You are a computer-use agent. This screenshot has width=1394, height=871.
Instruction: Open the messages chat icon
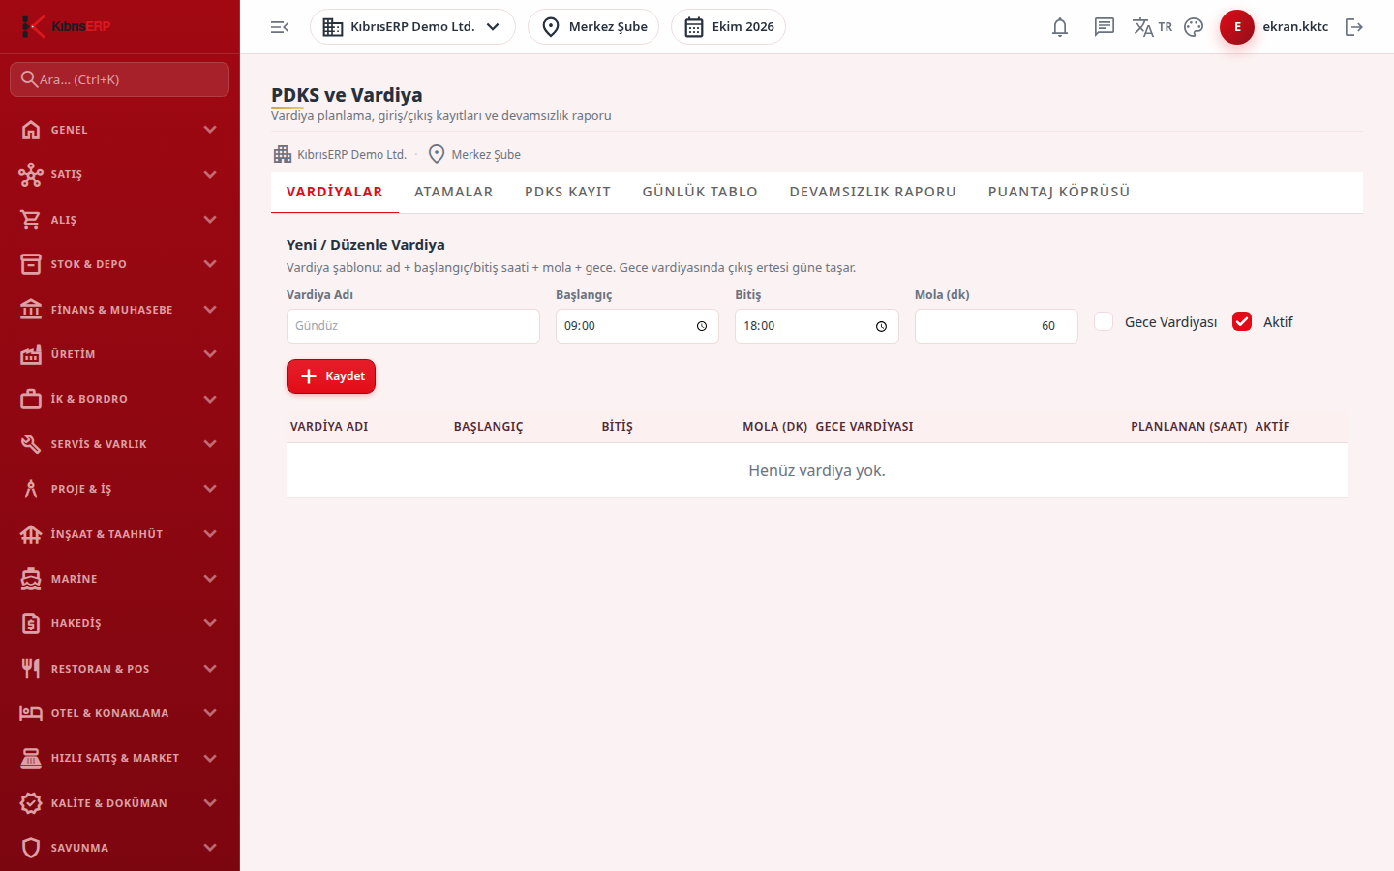click(x=1105, y=27)
